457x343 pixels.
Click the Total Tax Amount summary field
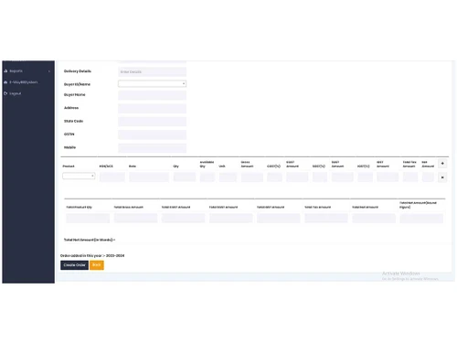(326, 218)
